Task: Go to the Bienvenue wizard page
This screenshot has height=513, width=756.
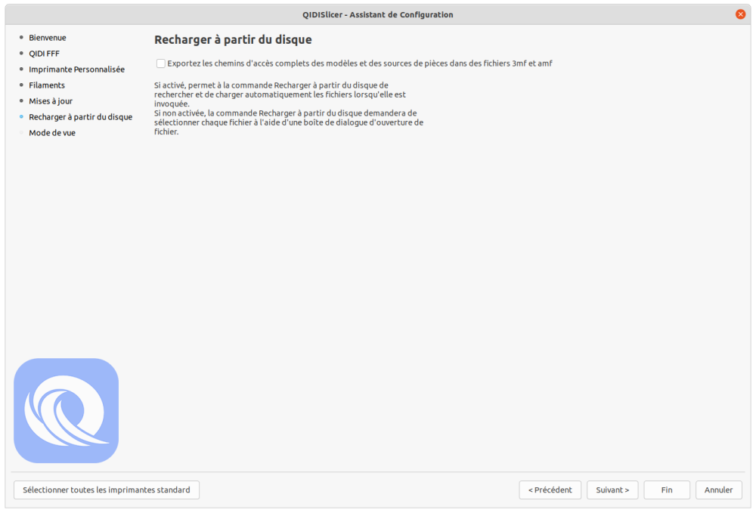Action: pos(47,38)
